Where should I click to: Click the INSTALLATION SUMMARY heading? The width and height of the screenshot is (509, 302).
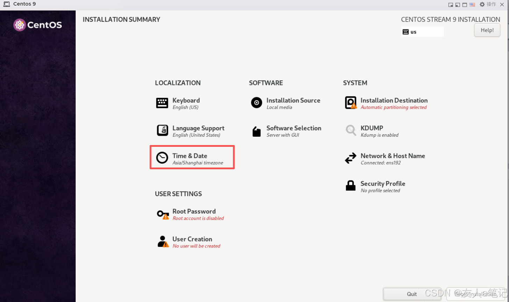[x=121, y=20]
